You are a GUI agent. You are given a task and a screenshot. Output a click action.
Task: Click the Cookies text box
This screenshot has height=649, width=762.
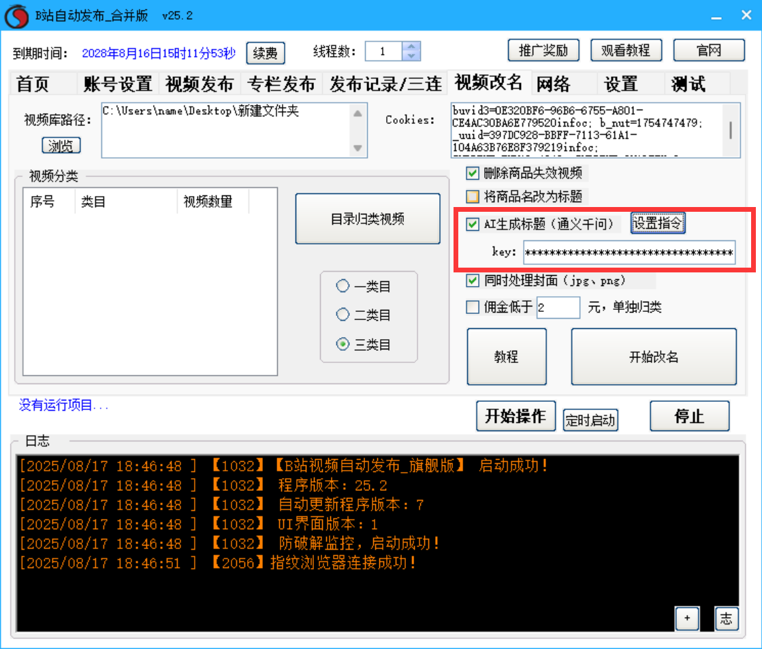pyautogui.click(x=595, y=130)
